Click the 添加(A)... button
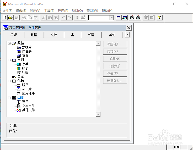Image resolution: width=193 pixels, height=150 pixels. (x=115, y=51)
